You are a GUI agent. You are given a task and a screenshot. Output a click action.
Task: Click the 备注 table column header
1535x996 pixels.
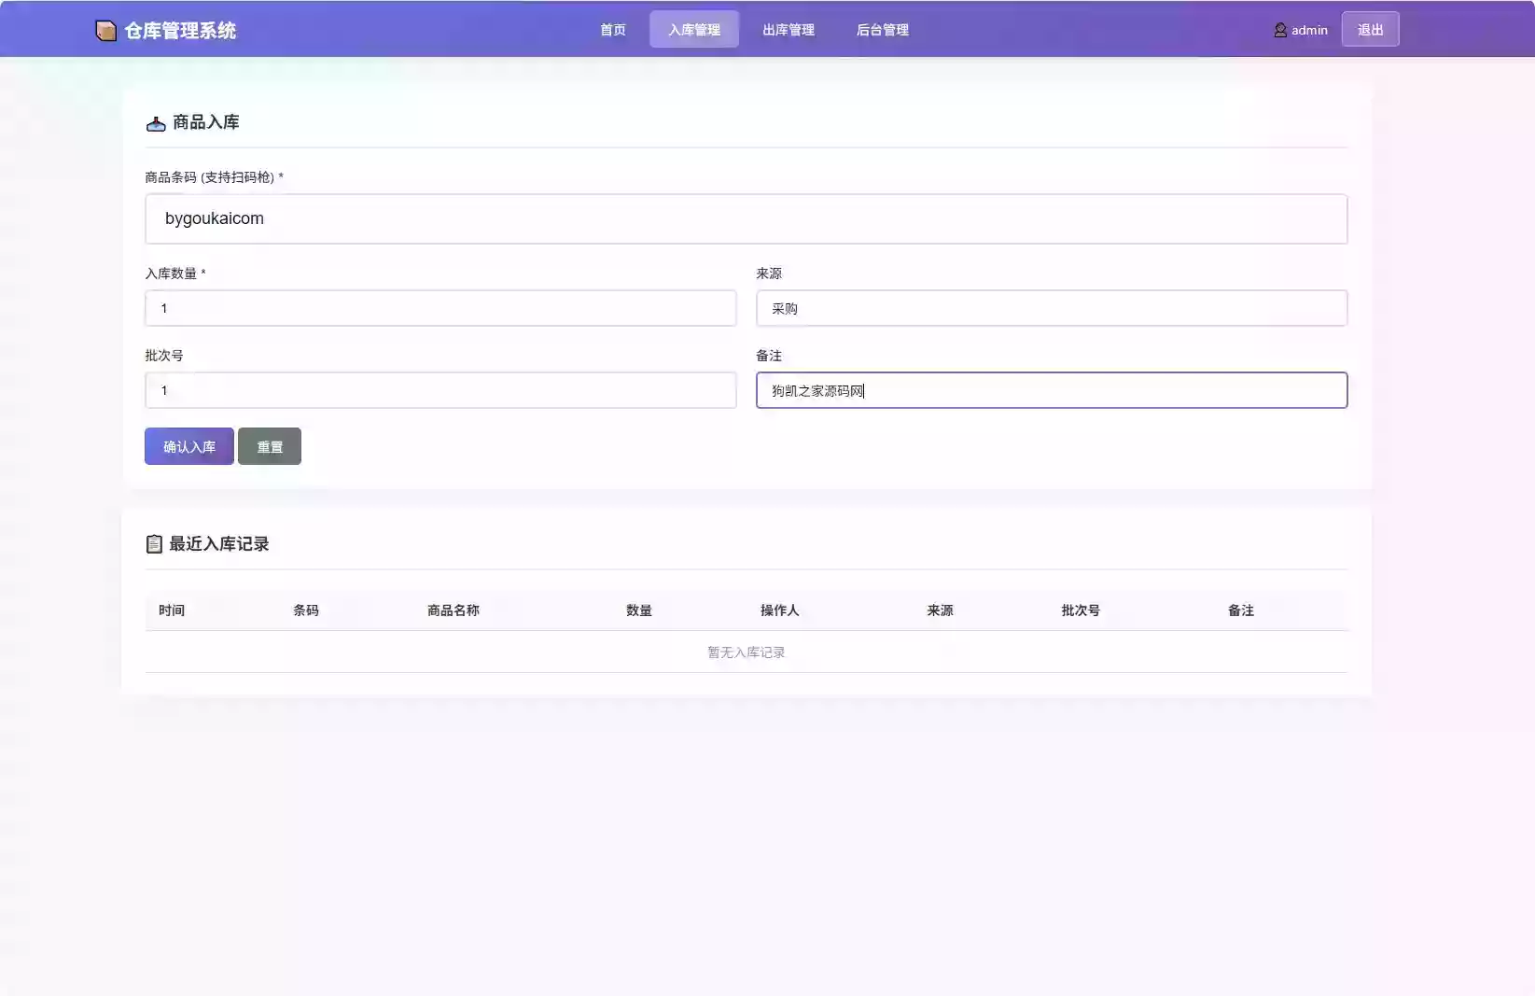(1241, 610)
